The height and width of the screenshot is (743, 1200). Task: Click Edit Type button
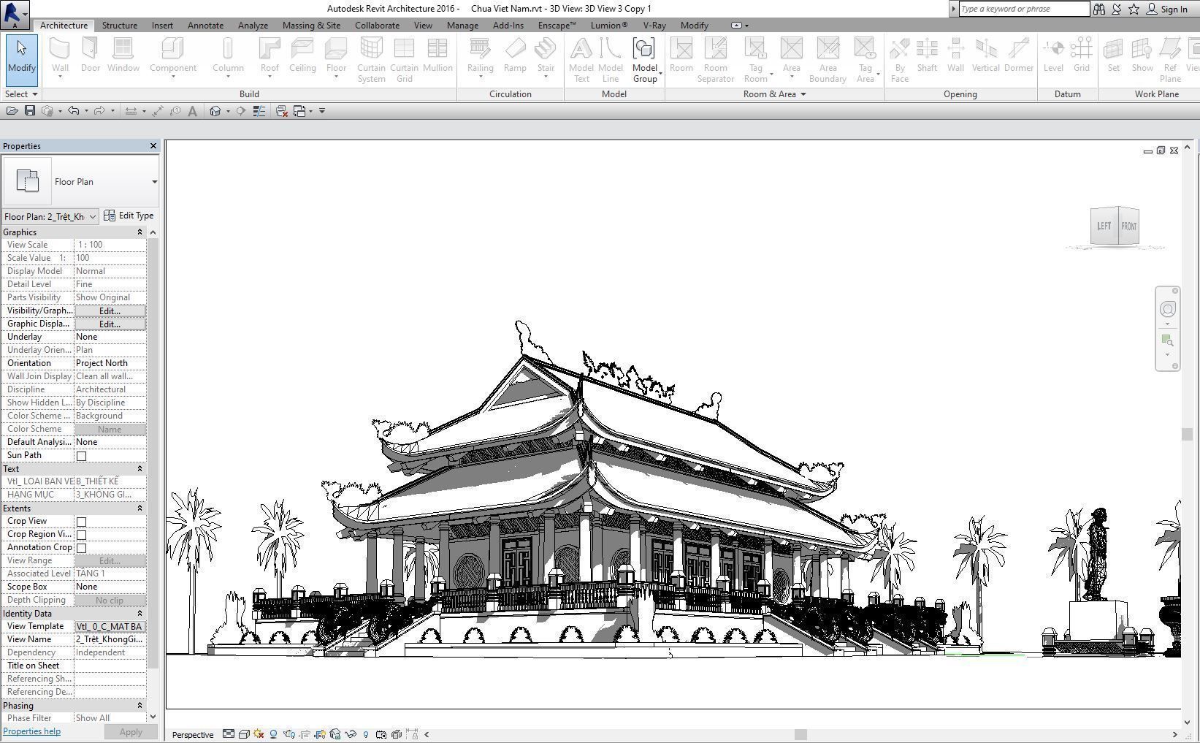129,216
